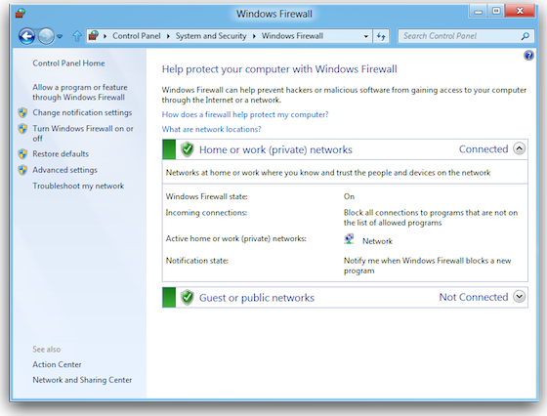The image size is (547, 416).
Task: Open the recent locations dropdown arrow
Action: [60, 36]
